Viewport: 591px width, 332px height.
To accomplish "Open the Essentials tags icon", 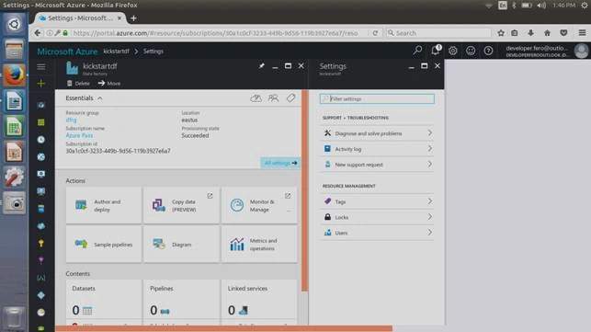I will point(290,98).
